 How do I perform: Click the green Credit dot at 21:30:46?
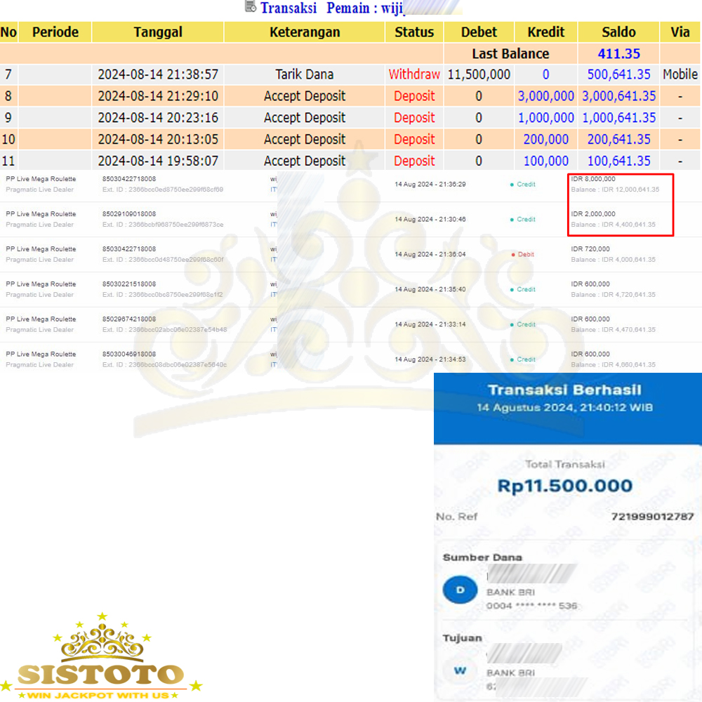pyautogui.click(x=512, y=220)
